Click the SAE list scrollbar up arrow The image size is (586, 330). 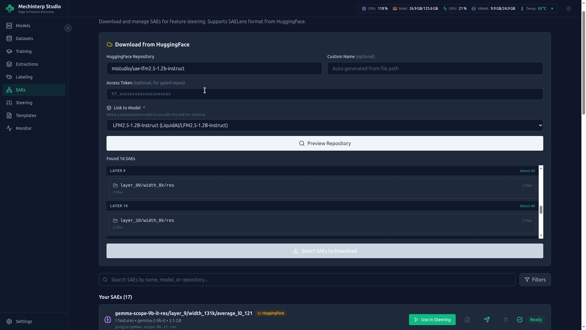541,168
